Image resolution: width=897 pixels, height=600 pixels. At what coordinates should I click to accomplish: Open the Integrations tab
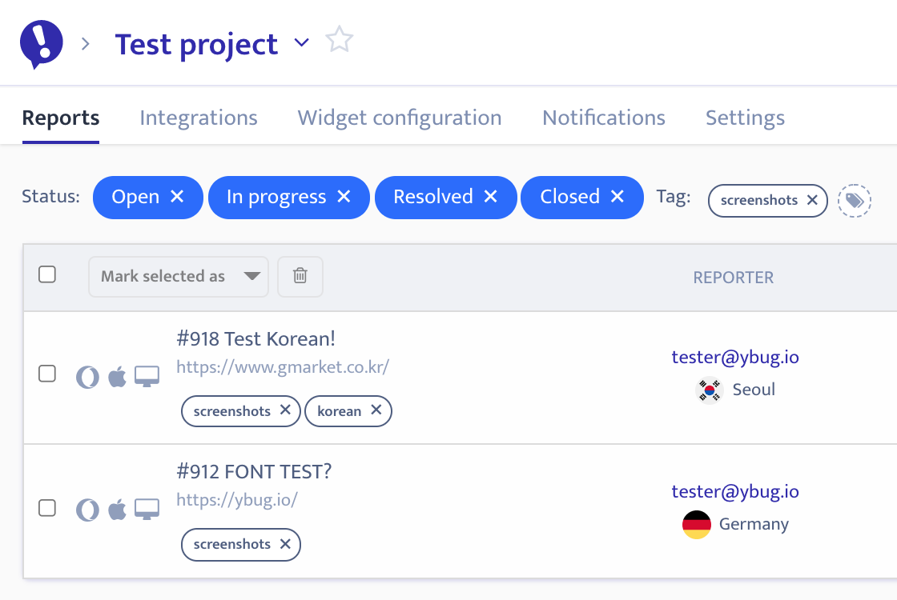(x=199, y=118)
